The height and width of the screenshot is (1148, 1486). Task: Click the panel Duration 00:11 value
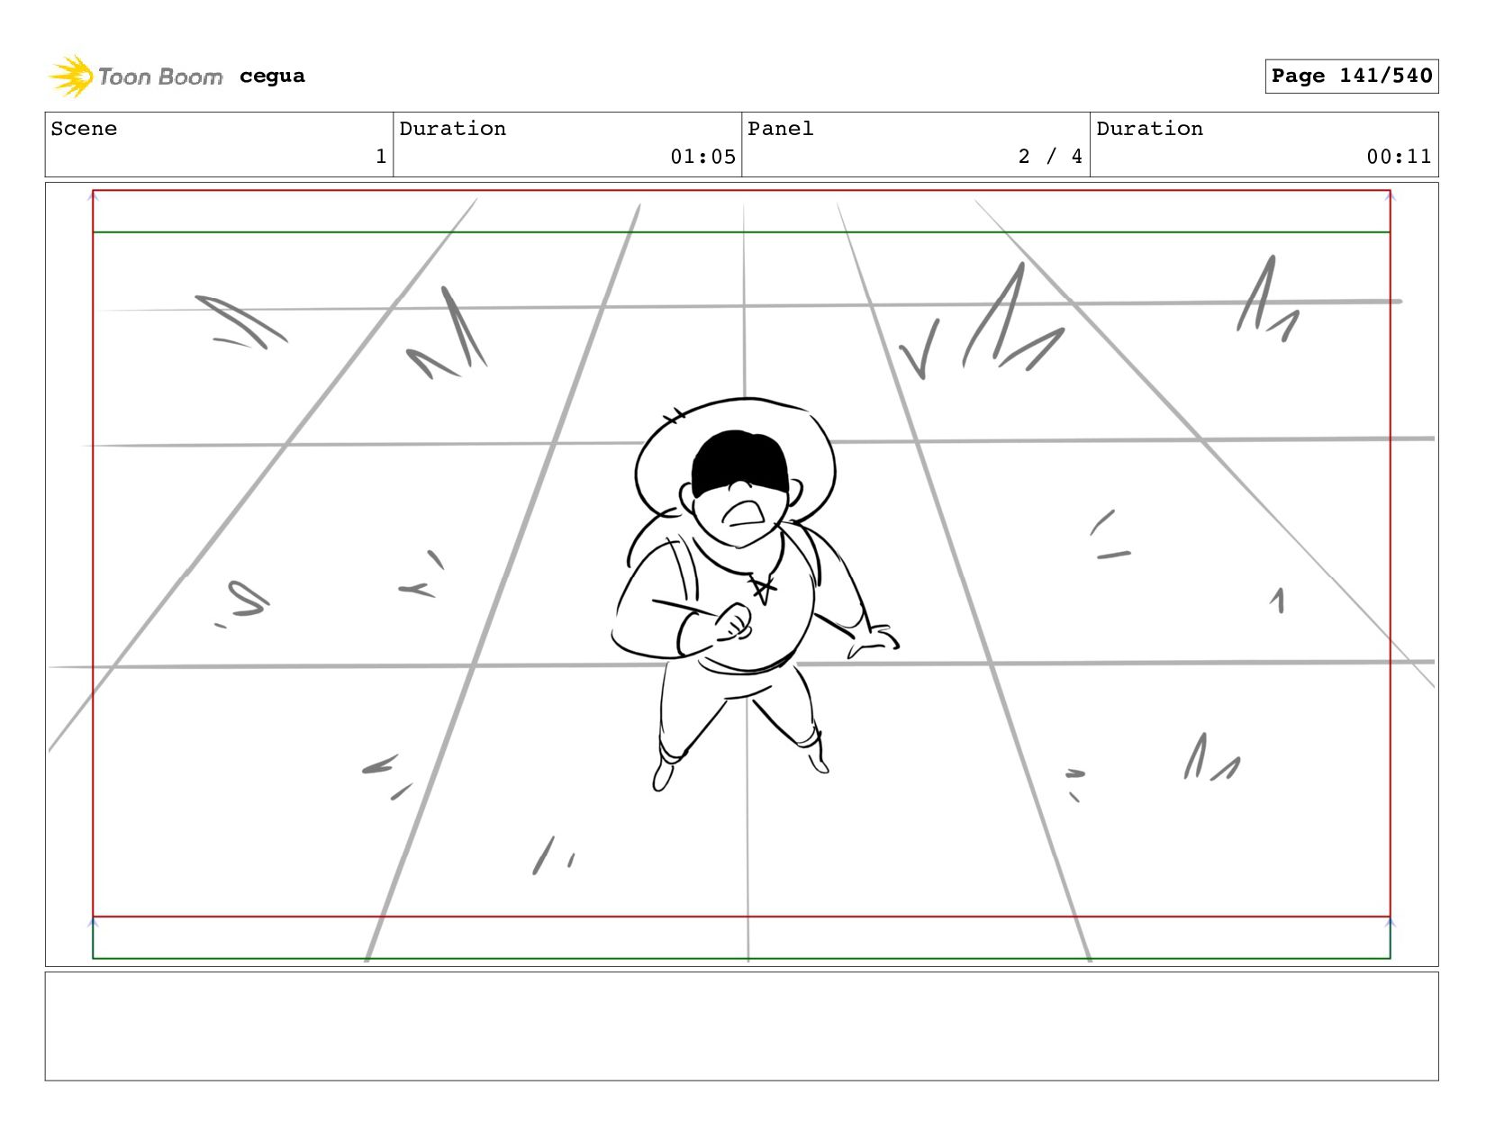coord(1399,157)
